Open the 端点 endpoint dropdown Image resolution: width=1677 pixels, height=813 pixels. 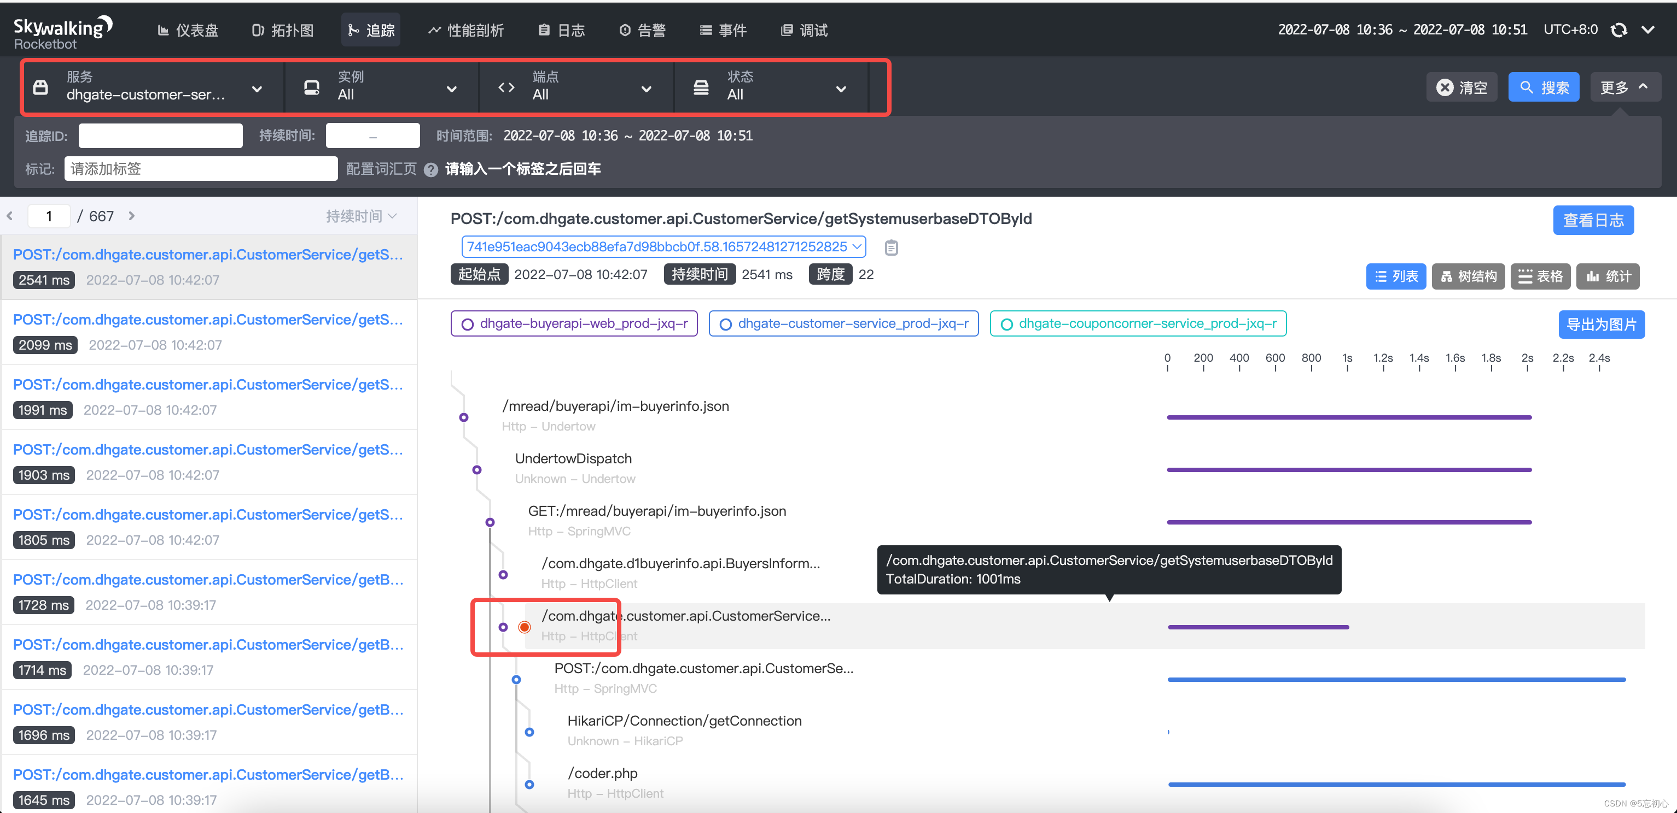point(576,87)
